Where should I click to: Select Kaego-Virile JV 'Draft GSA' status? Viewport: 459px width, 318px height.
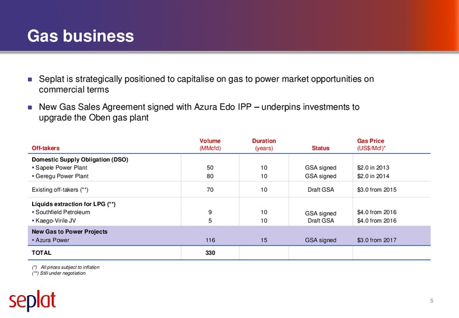[x=321, y=221]
